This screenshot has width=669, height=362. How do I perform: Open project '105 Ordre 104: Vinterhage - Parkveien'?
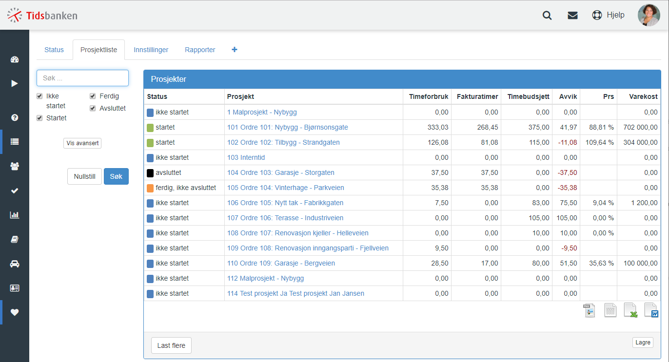click(286, 188)
